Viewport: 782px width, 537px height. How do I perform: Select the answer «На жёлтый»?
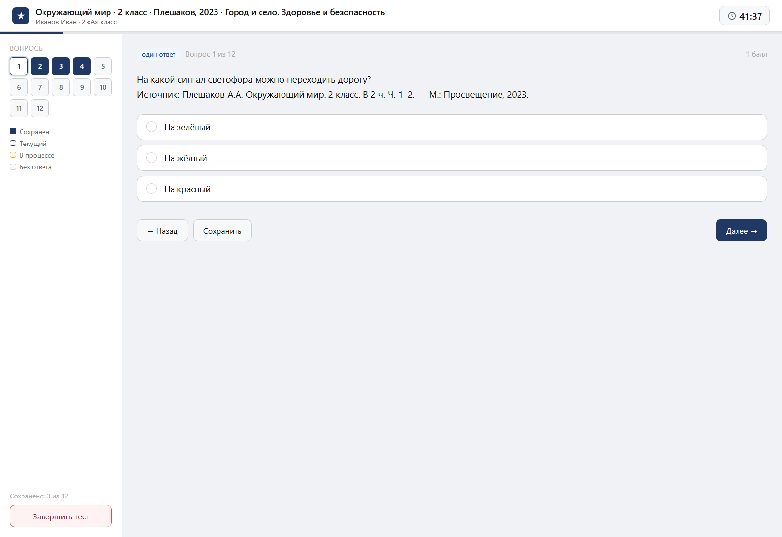452,158
